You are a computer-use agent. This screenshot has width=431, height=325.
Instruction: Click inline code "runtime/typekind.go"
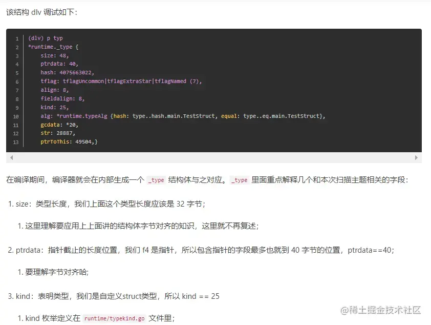coord(114,318)
